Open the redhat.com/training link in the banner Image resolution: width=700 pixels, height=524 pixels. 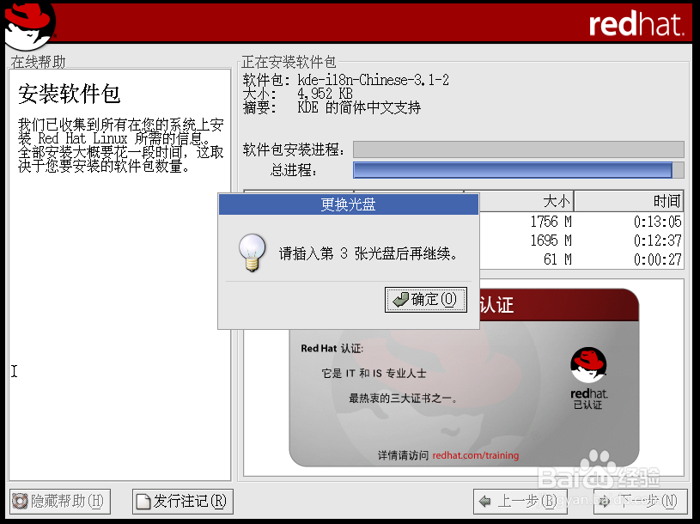(476, 455)
